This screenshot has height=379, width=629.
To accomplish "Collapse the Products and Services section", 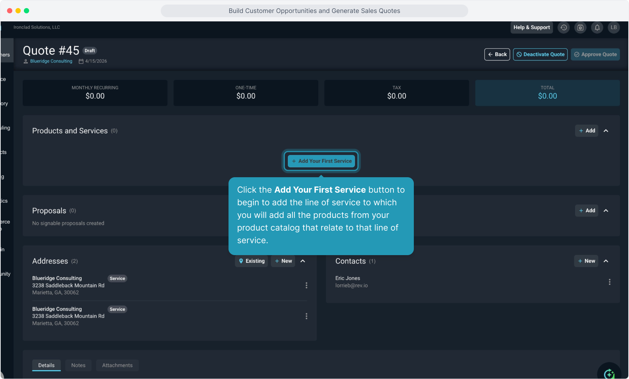I will 606,131.
